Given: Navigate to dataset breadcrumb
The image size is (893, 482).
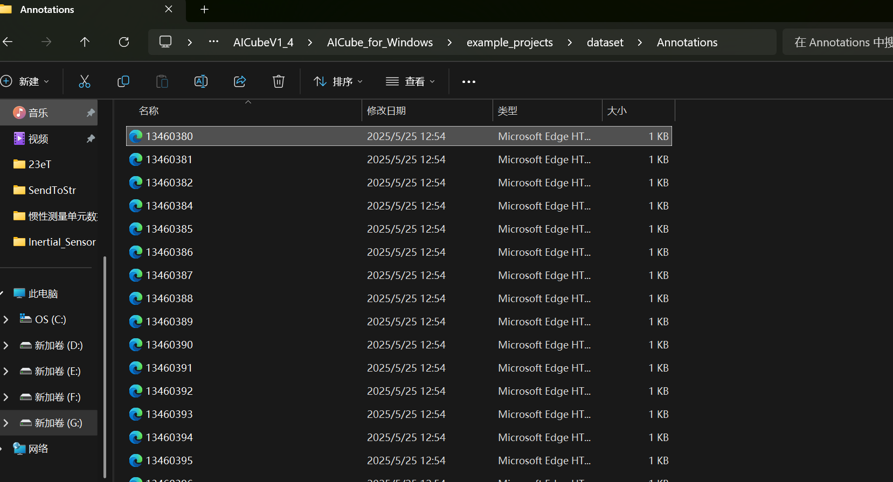Looking at the screenshot, I should 605,43.
